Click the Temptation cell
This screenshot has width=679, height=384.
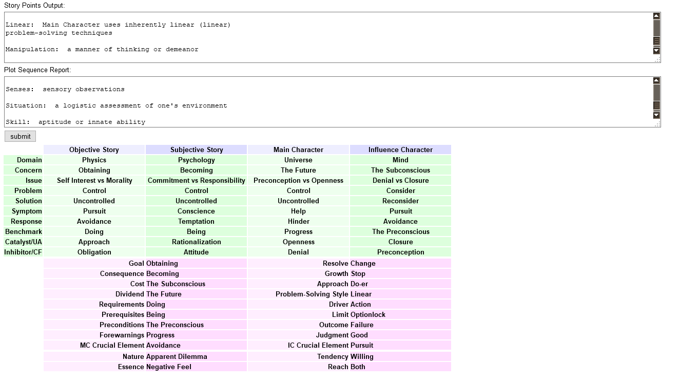[x=197, y=221]
